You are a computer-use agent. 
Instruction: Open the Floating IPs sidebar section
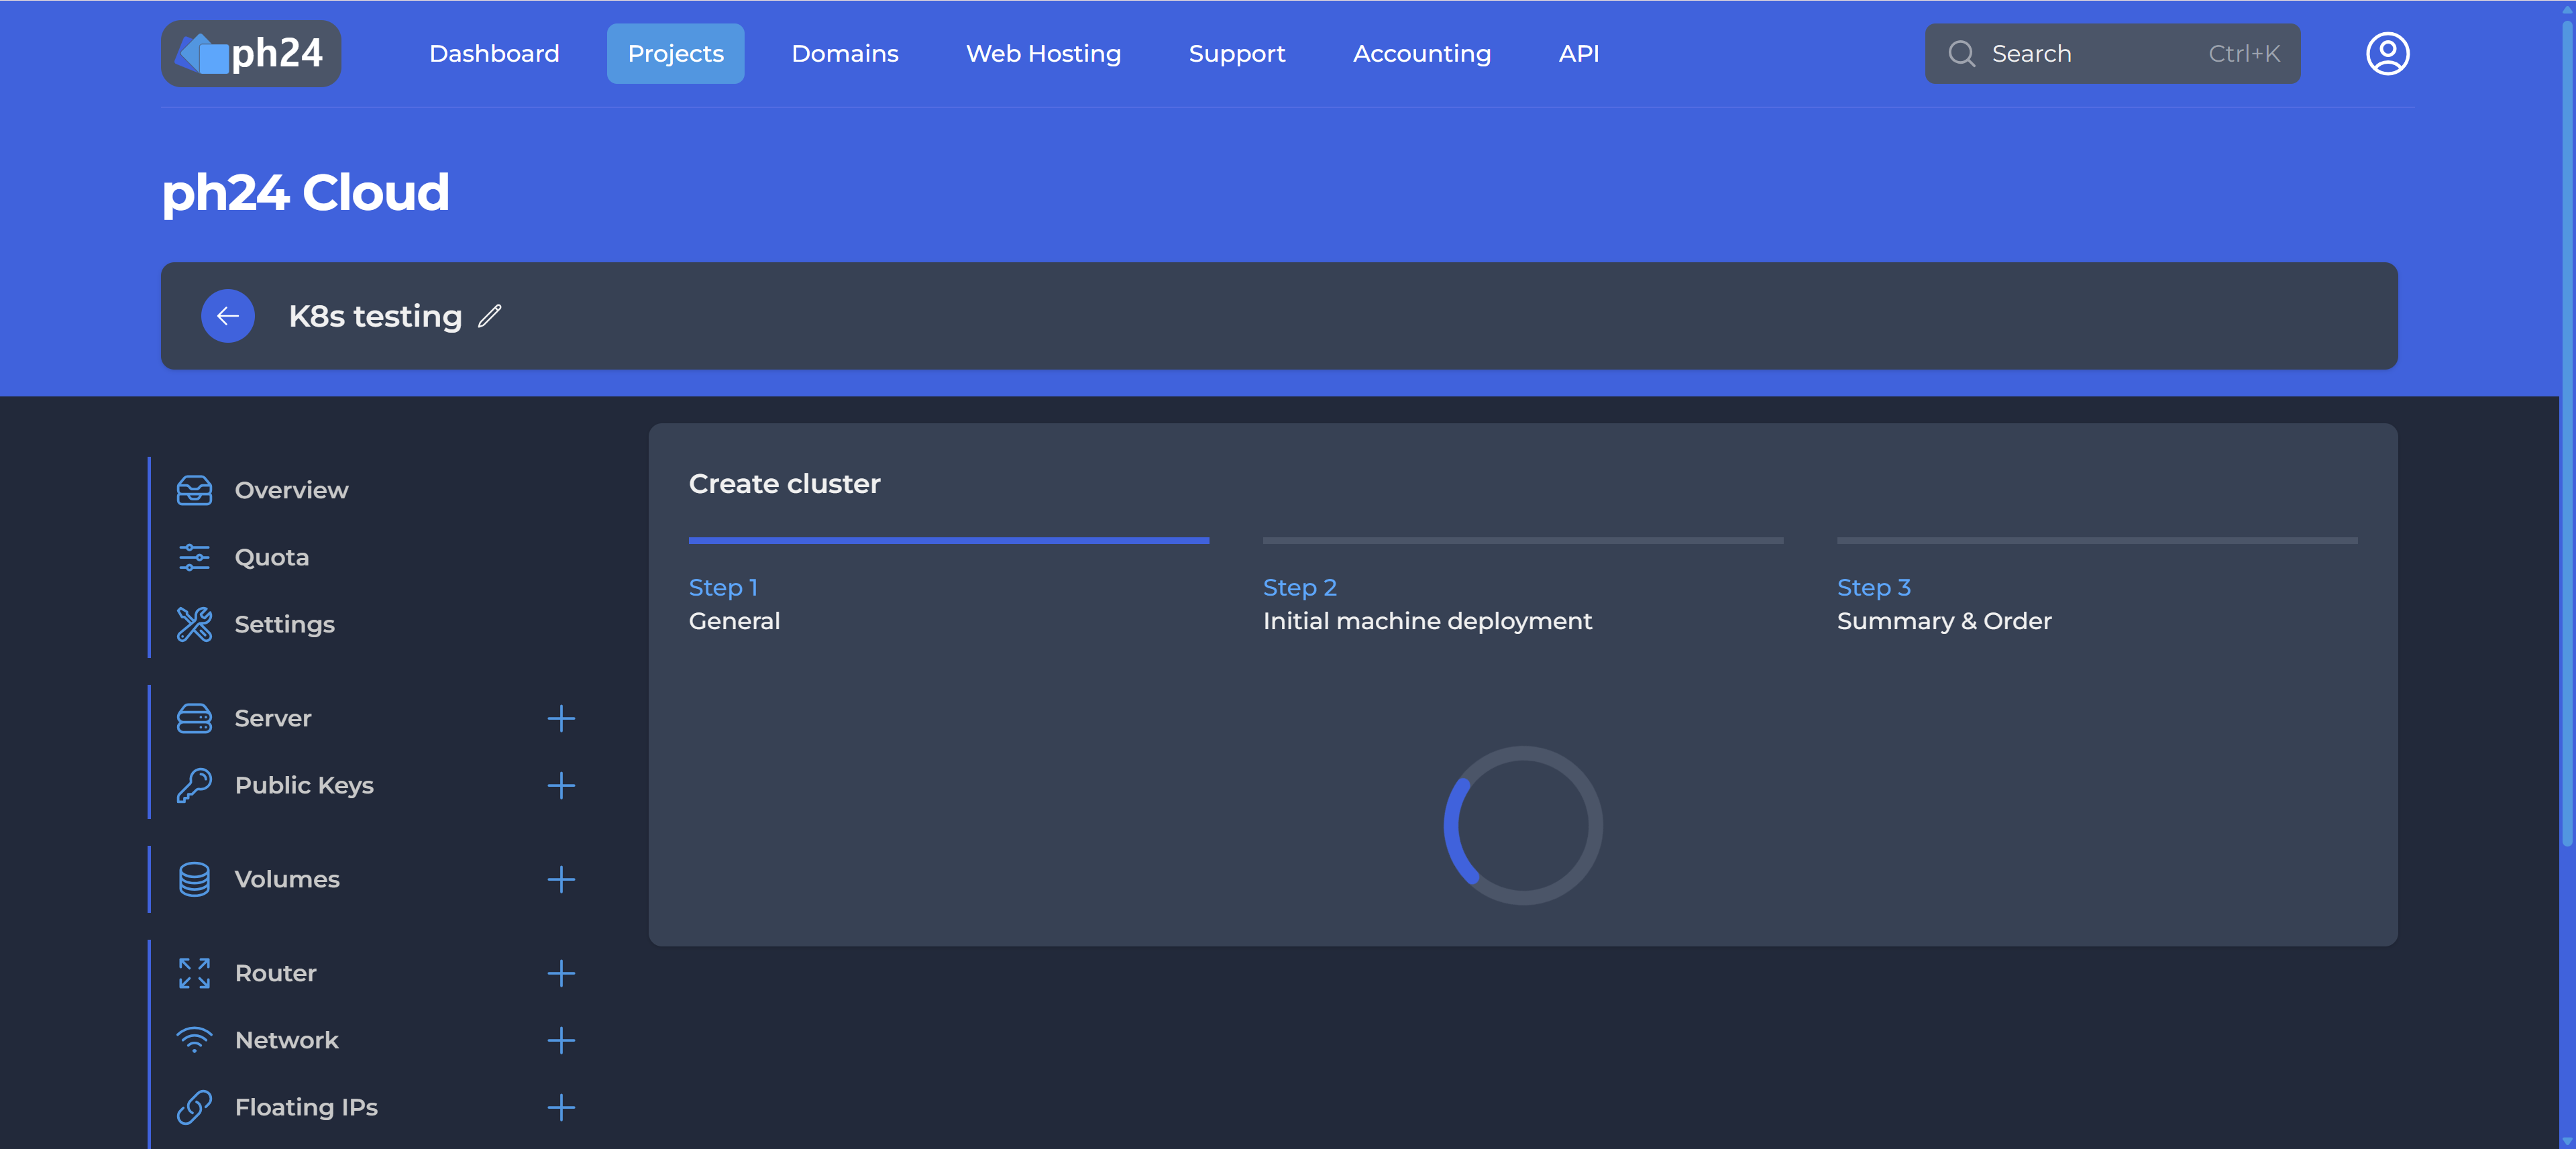point(306,1107)
